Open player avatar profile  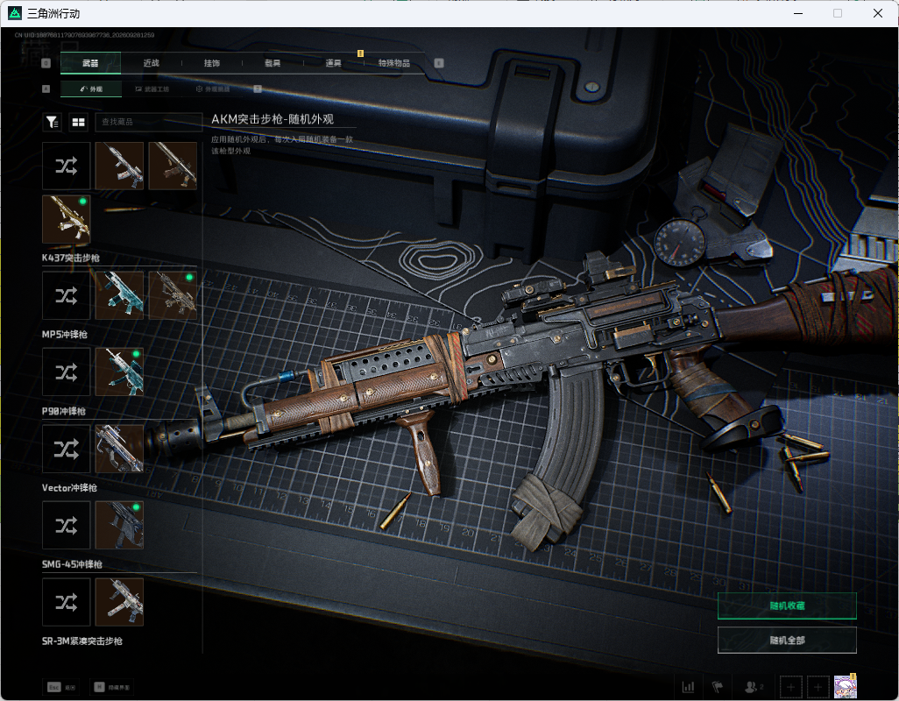[x=845, y=686]
